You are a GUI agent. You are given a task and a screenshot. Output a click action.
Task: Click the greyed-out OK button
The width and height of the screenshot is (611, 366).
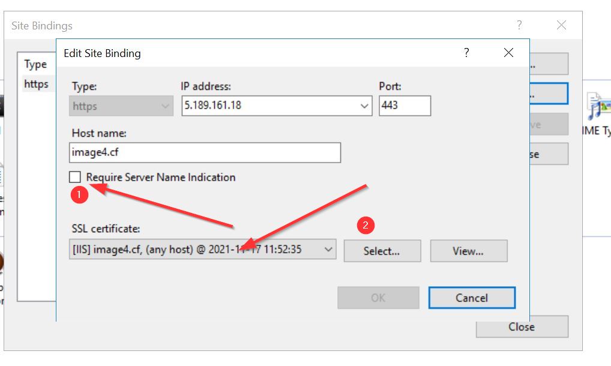[x=378, y=298]
